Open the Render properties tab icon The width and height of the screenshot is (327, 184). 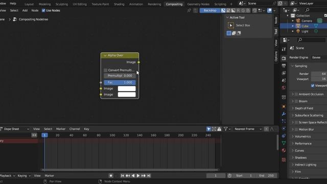point(284,58)
